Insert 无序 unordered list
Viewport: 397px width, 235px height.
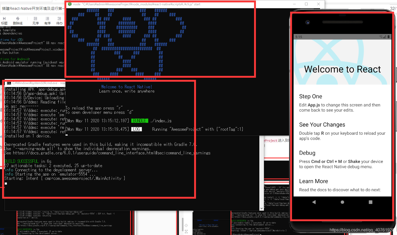(x=36, y=21)
